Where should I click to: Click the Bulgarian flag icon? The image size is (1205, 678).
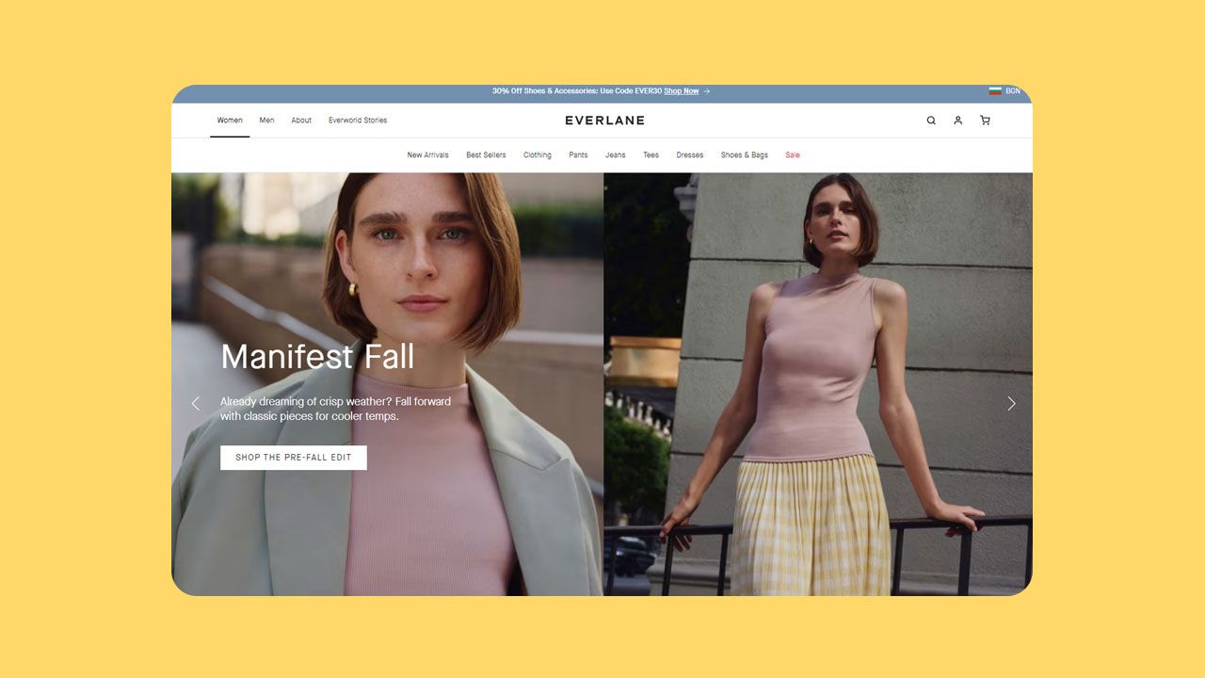pyautogui.click(x=995, y=91)
